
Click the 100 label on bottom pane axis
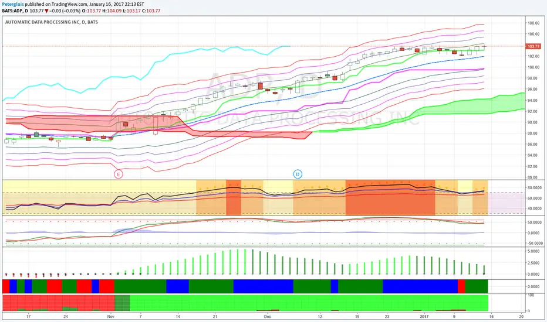[531, 295]
